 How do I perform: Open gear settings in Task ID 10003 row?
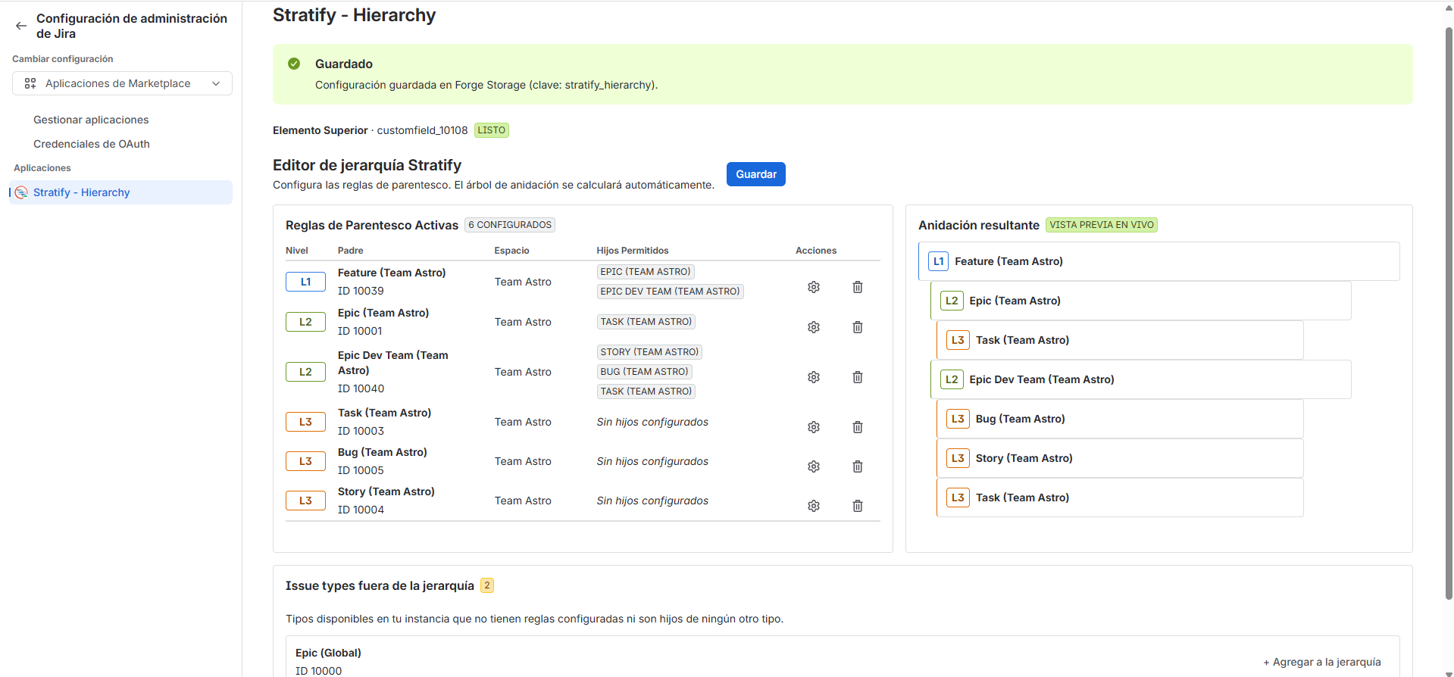pyautogui.click(x=814, y=427)
